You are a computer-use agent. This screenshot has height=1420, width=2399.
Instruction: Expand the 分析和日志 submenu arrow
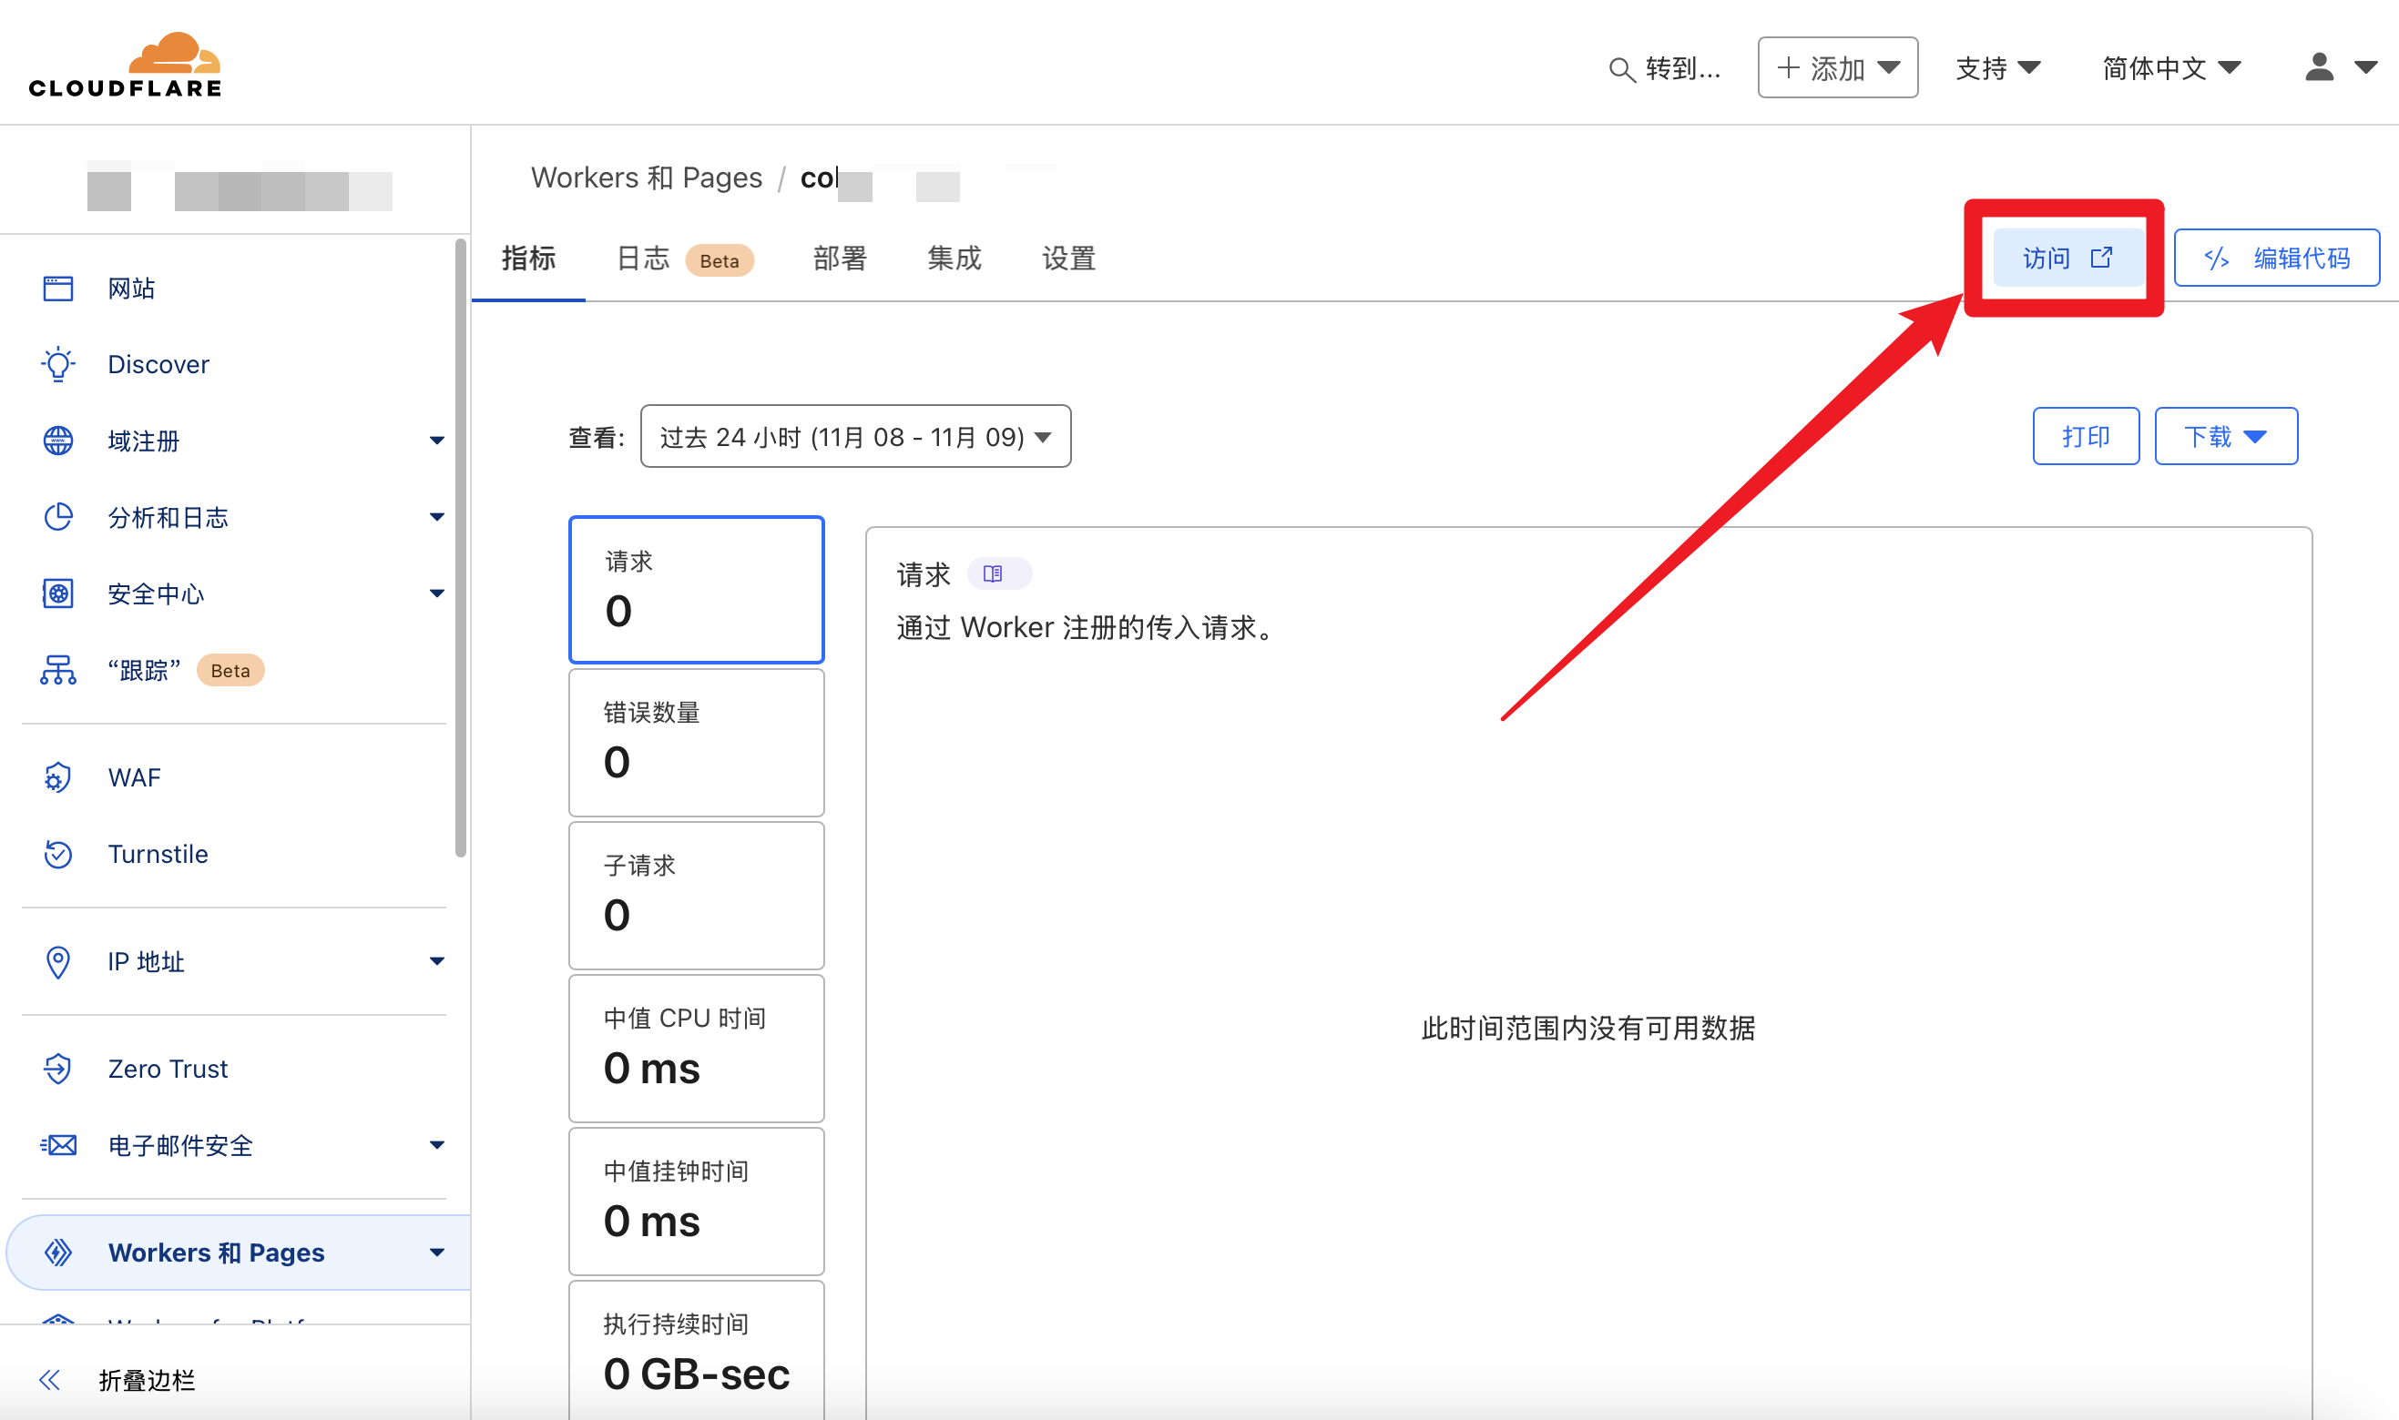pyautogui.click(x=436, y=518)
